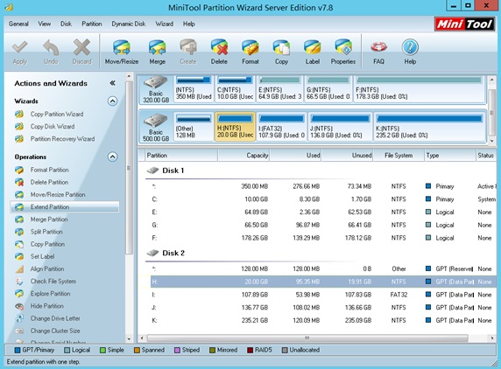Sort by Capacity column header

pos(243,156)
